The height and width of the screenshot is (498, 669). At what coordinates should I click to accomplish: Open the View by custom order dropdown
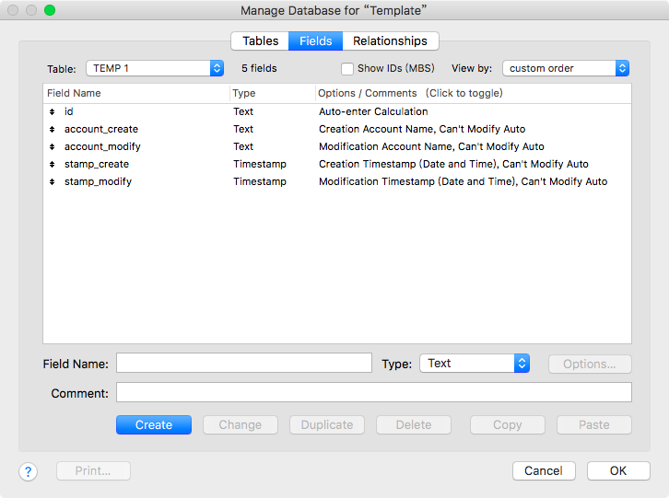(x=566, y=68)
